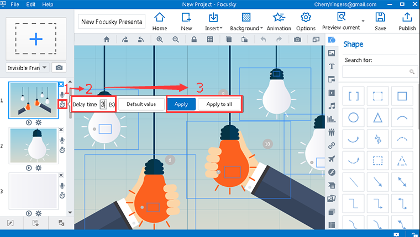Open the Animation editor
Viewport: 420px width, 237px height.
pyautogui.click(x=279, y=20)
